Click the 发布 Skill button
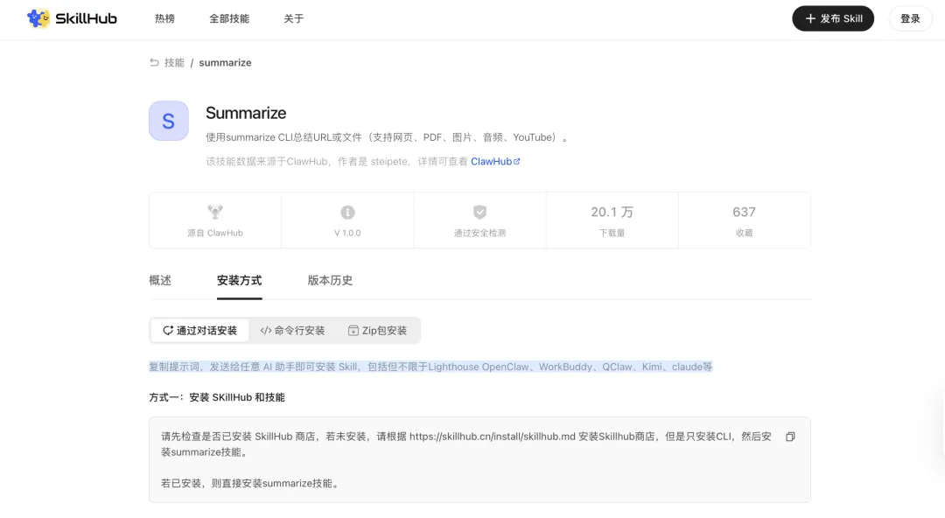The height and width of the screenshot is (518, 945). click(x=833, y=18)
